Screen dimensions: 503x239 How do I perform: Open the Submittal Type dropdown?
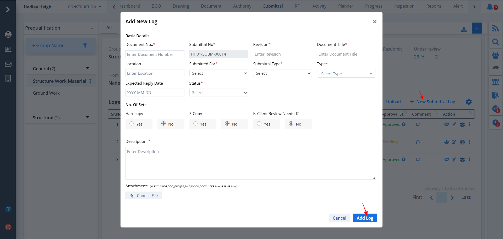[282, 73]
